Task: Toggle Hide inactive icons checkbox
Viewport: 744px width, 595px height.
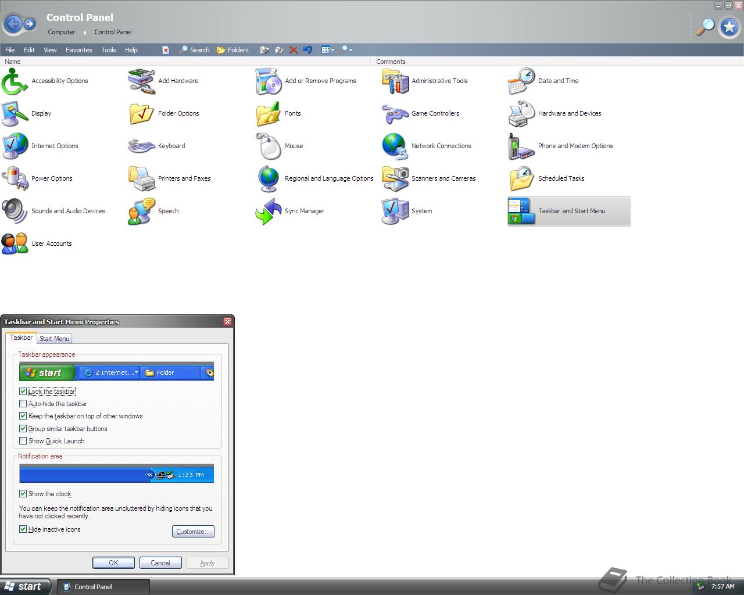Action: (23, 529)
